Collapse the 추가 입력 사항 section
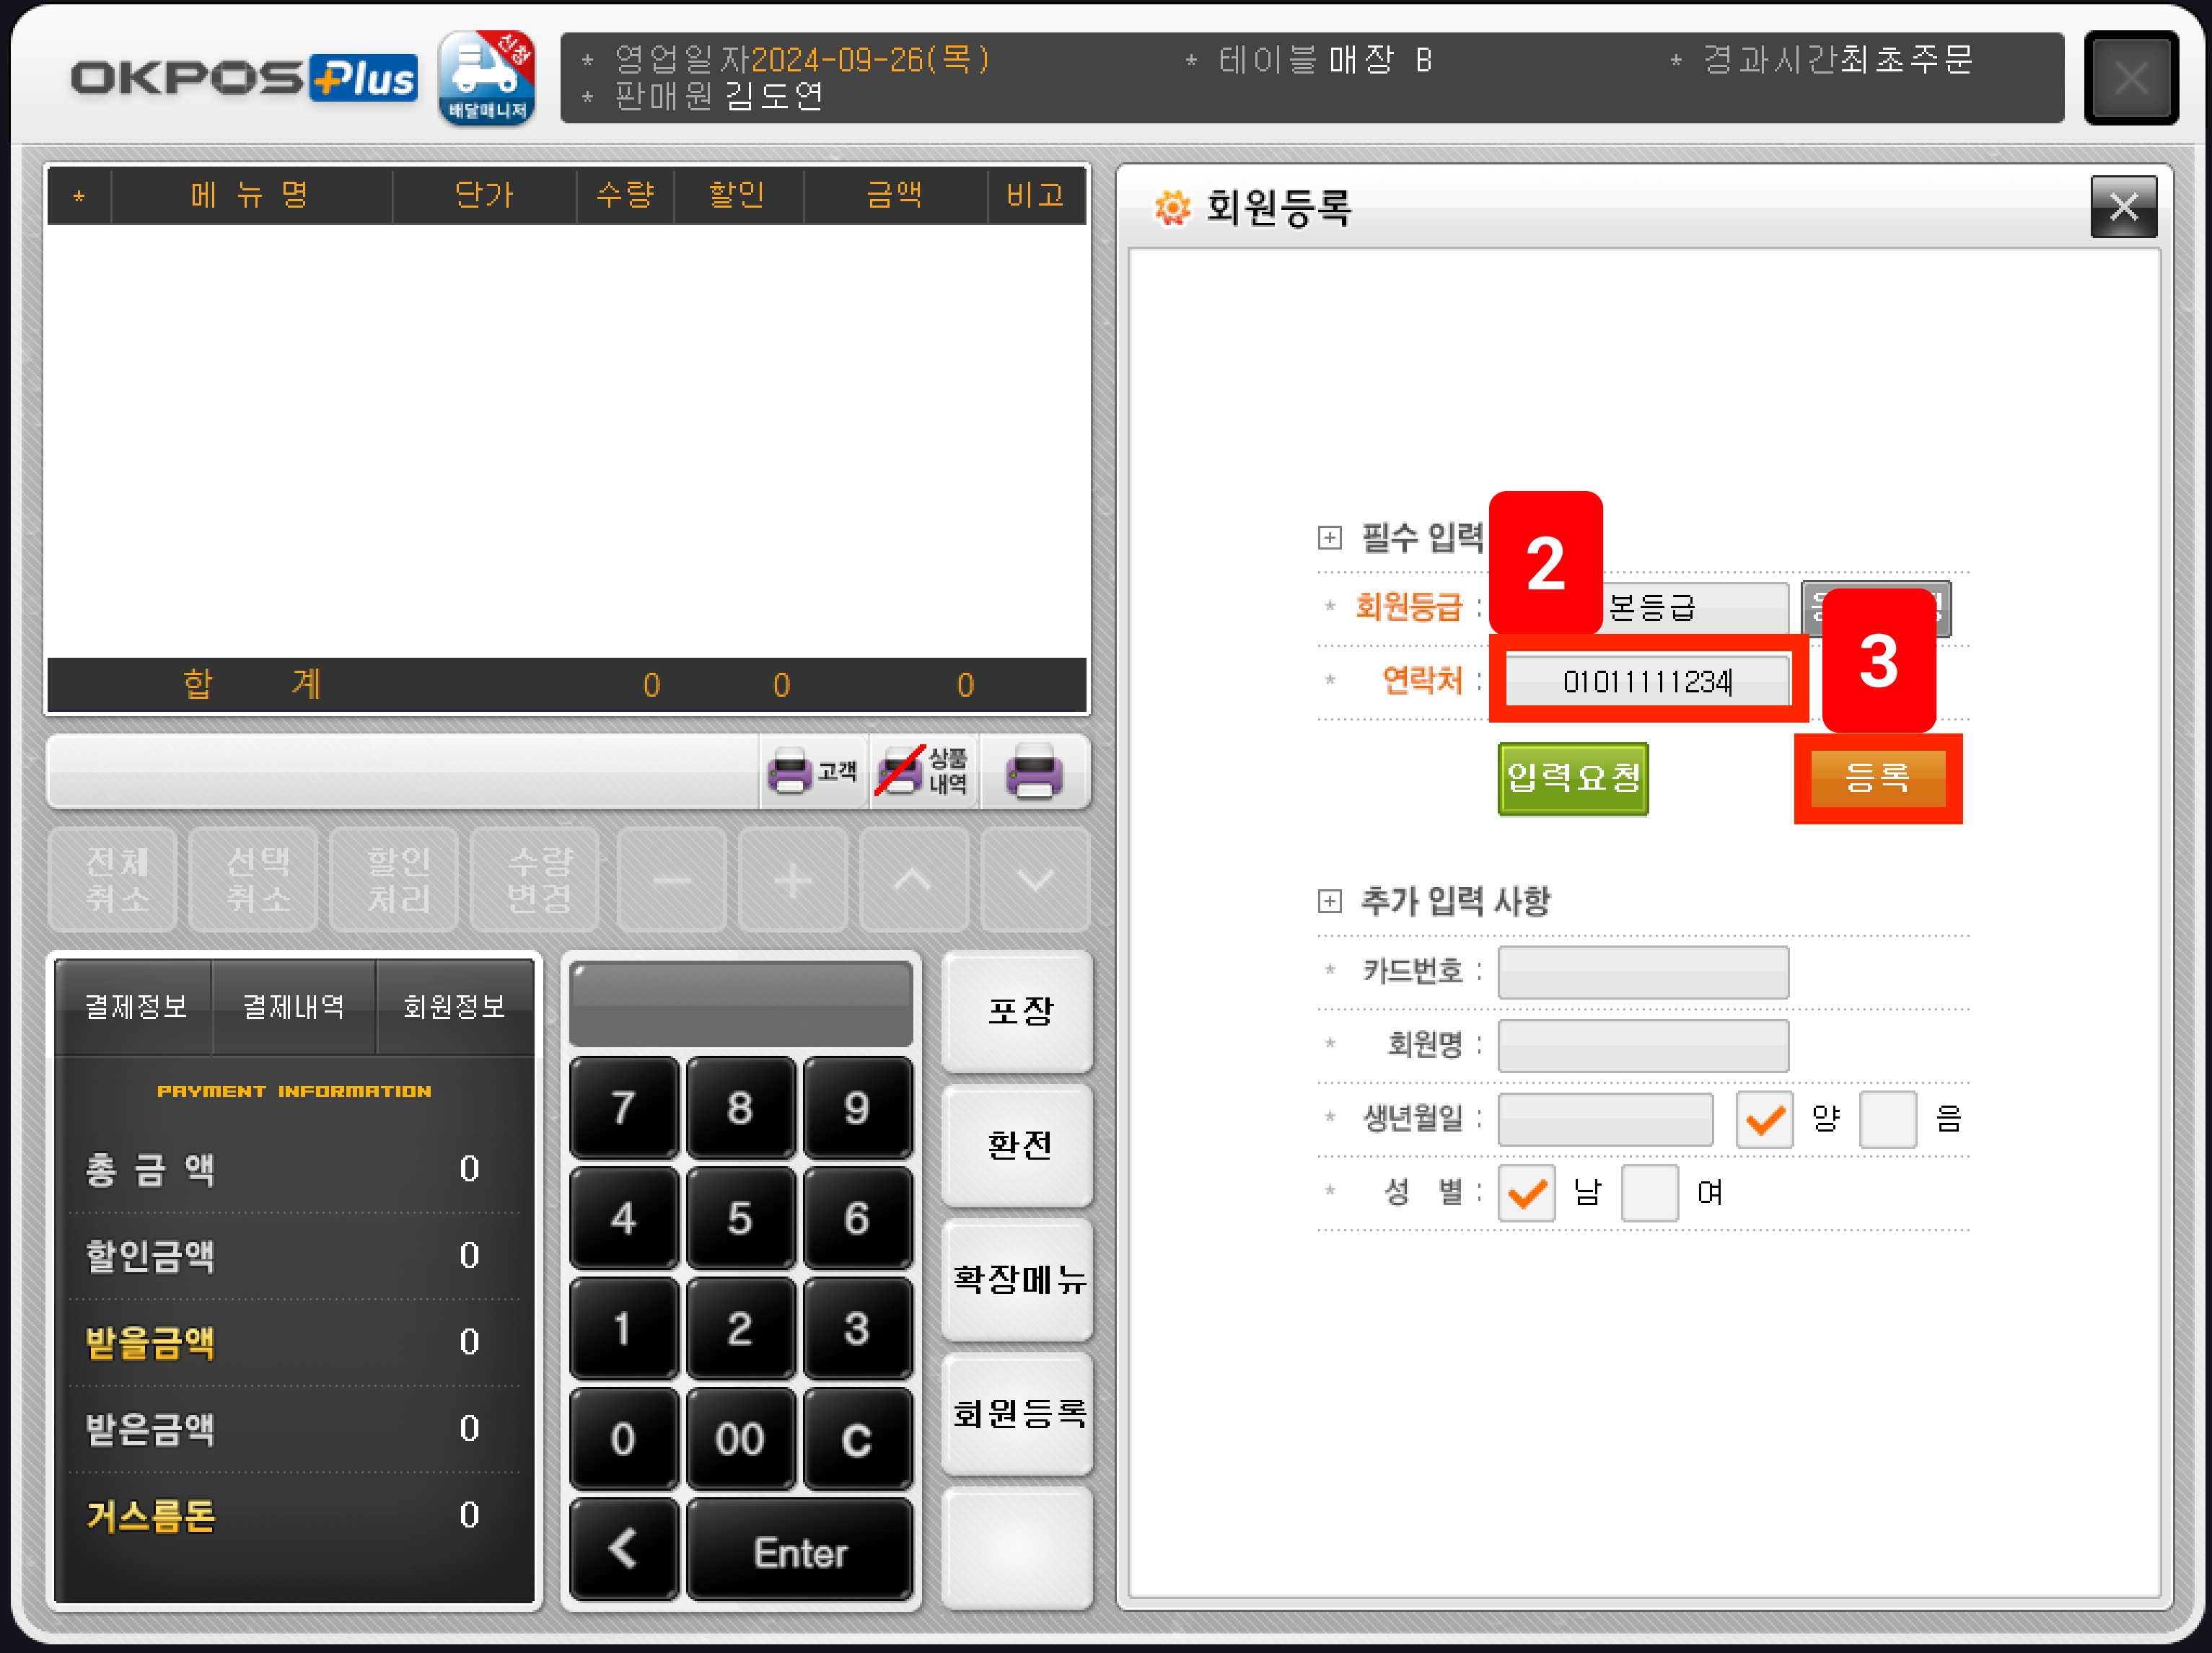Viewport: 2212px width, 1653px height. tap(1329, 901)
